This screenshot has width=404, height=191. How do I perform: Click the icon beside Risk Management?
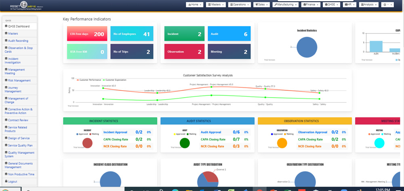(6, 81)
